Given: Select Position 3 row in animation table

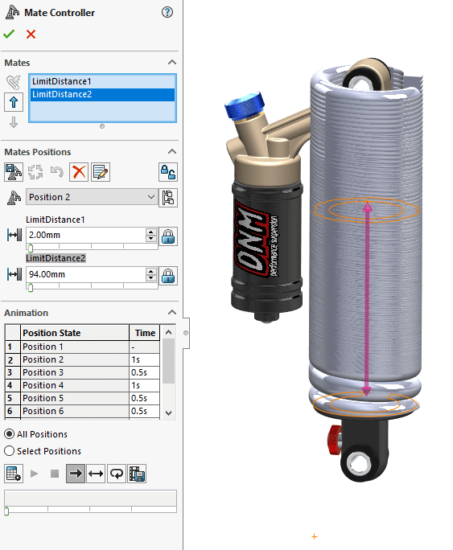Looking at the screenshot, I should (82, 372).
